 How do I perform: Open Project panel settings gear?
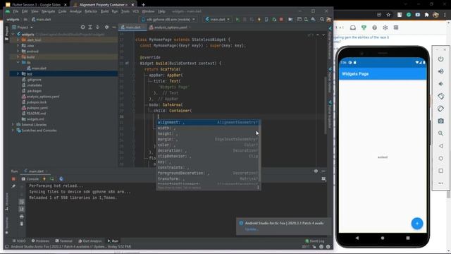tap(106, 27)
